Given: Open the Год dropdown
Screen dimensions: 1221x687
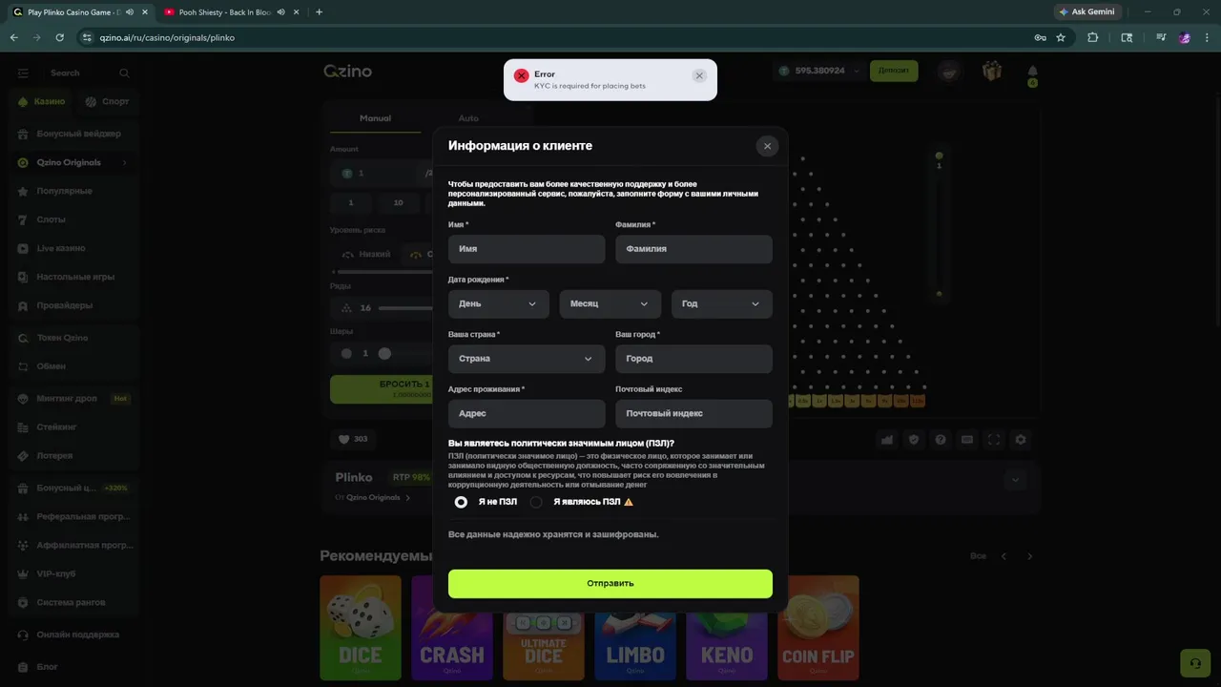Looking at the screenshot, I should [722, 303].
